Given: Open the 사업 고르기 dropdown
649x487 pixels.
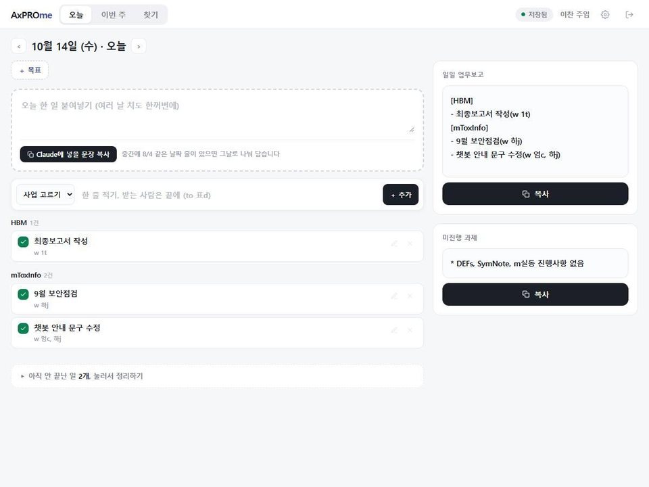Looking at the screenshot, I should pyautogui.click(x=45, y=195).
